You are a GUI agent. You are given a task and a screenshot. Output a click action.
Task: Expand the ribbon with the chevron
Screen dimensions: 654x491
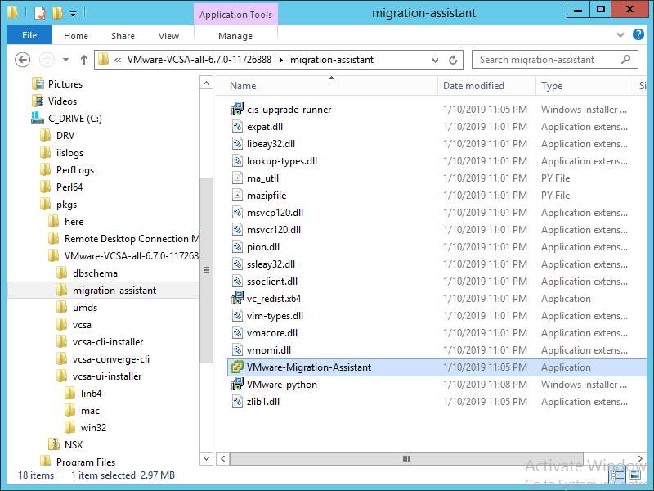[x=620, y=35]
